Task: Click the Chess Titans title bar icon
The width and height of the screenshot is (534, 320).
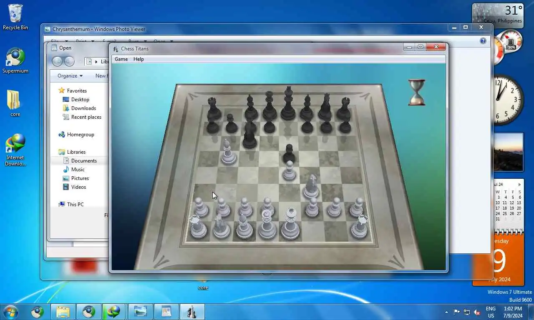Action: pyautogui.click(x=116, y=49)
